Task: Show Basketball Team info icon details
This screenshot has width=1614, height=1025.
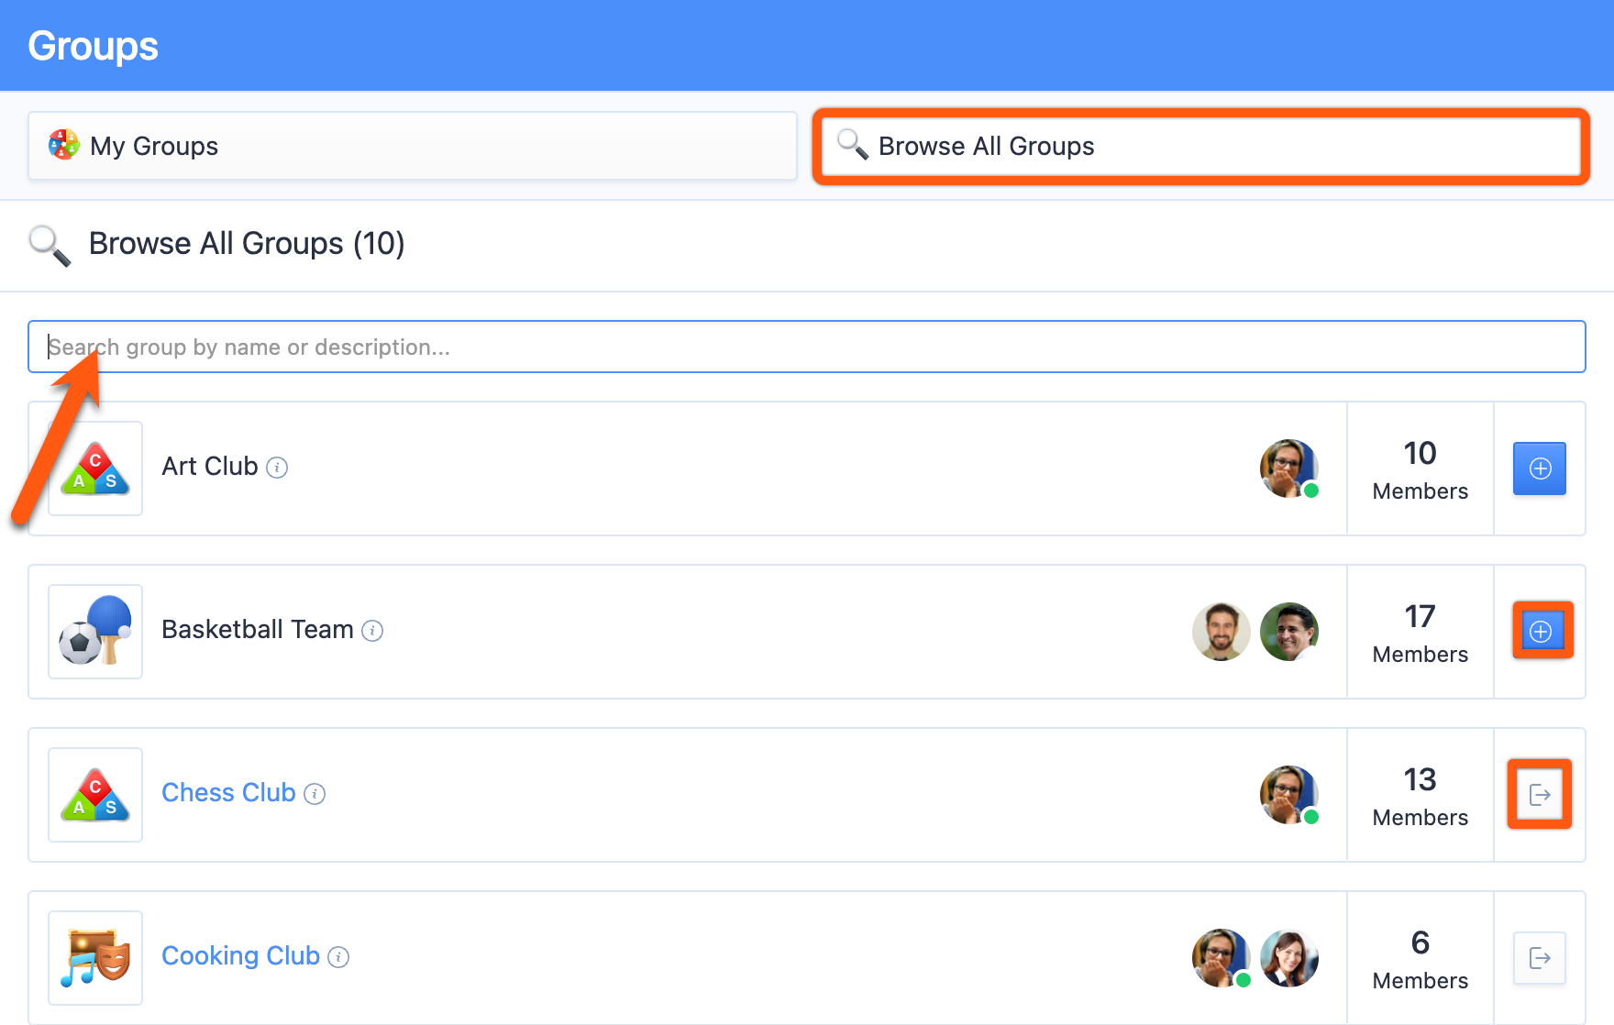Action: [372, 631]
